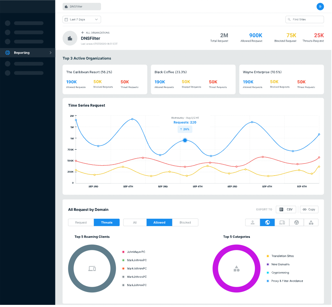
Task: Select the All filter tab
Action: pos(135,223)
